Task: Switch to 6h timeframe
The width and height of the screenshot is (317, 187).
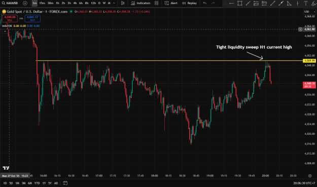Action: tap(81, 3)
